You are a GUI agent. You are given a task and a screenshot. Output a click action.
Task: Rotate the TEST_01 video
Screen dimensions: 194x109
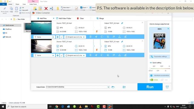pos(102,55)
